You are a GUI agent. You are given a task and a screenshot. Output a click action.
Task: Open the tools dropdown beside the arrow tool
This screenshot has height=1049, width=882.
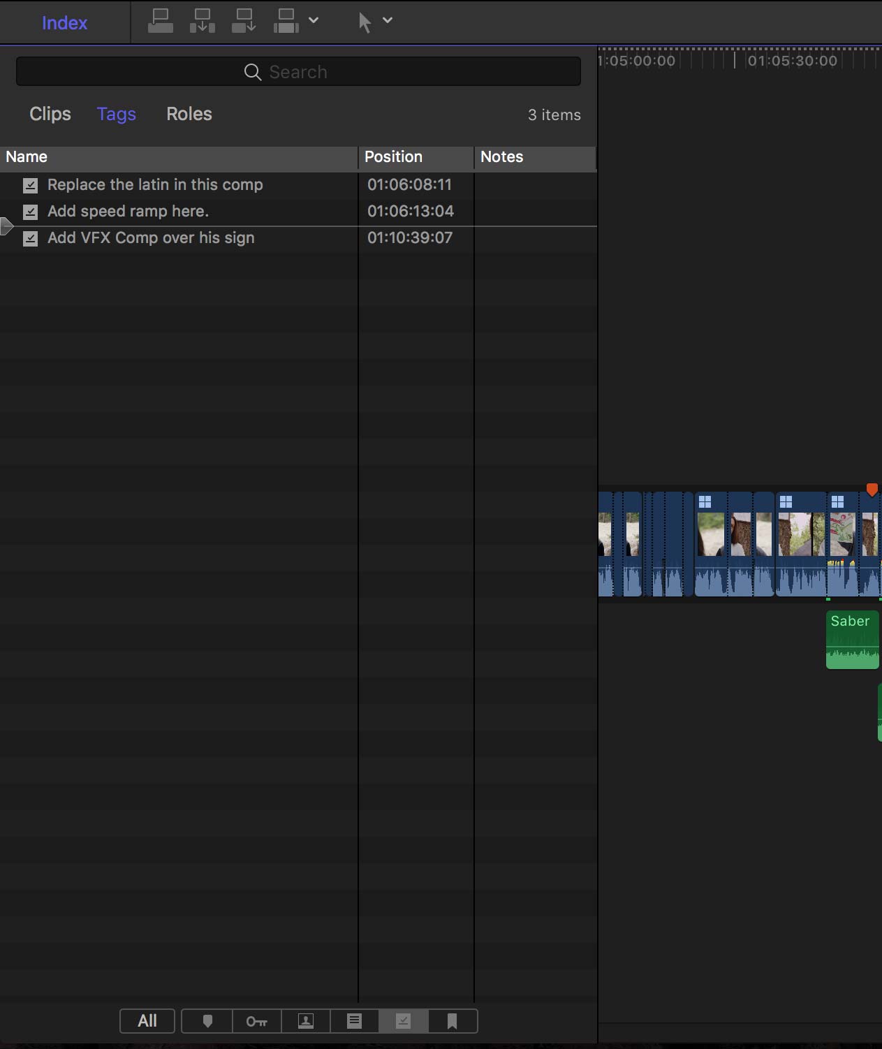click(x=388, y=20)
